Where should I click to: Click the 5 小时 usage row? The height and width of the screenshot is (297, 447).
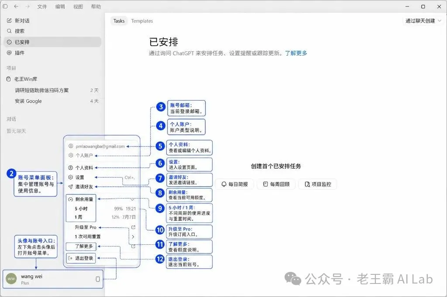tap(81, 209)
